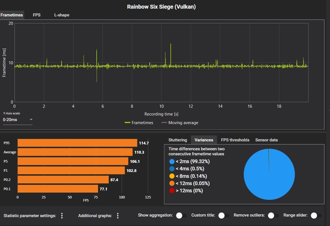Click the '< 12ms (0.05%)' legend text
330x226 pixels.
[x=193, y=183]
